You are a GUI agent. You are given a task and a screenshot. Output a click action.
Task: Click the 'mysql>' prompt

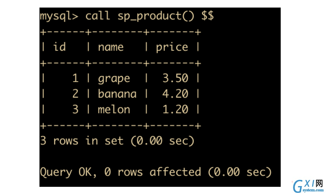pos(59,16)
